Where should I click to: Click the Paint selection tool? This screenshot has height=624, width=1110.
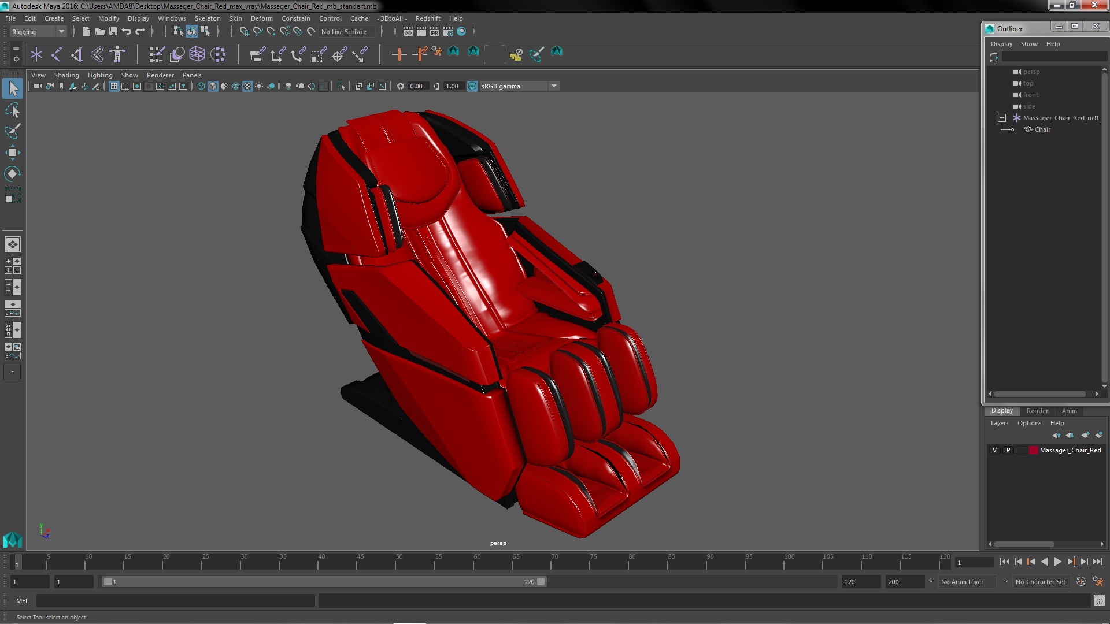pos(12,131)
